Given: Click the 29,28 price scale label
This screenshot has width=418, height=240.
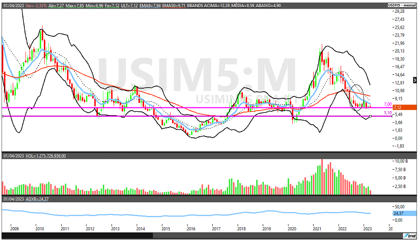Looking at the screenshot, I should point(400,11).
